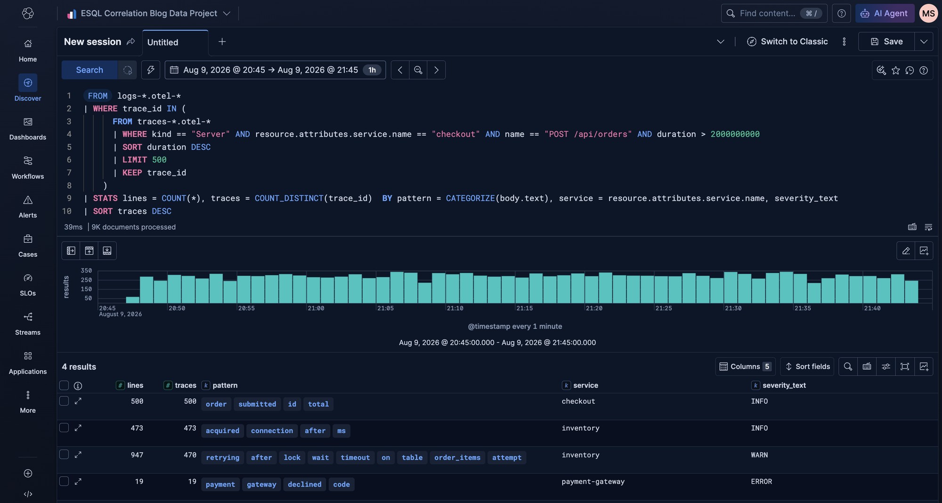The height and width of the screenshot is (503, 942).
Task: Sort by the traces column header
Action: 180,385
